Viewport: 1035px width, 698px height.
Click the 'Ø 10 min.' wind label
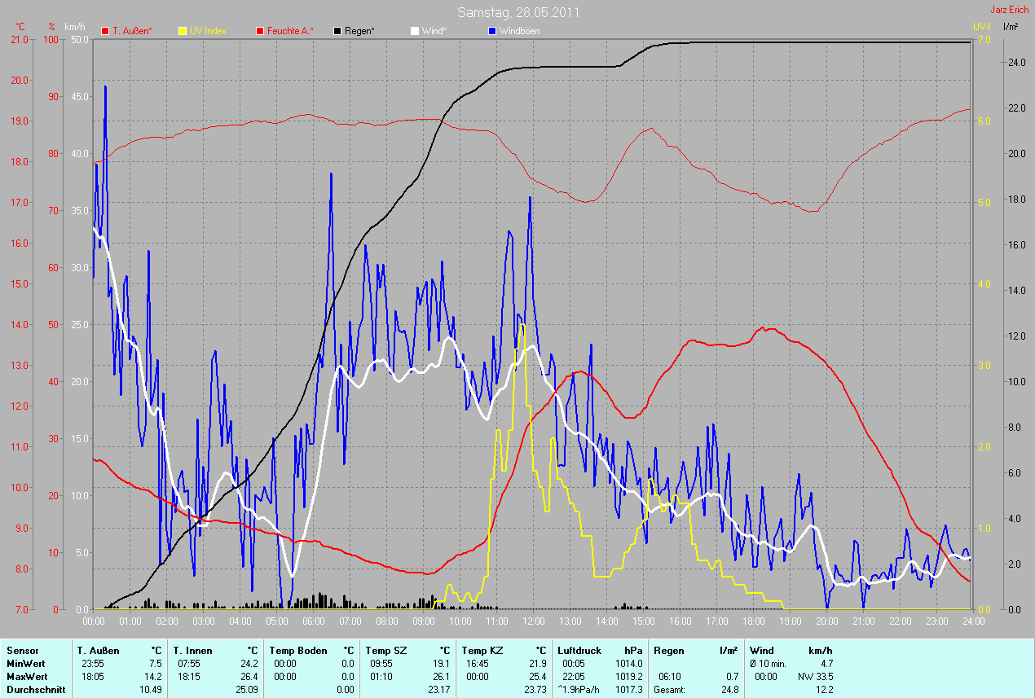[x=769, y=664]
